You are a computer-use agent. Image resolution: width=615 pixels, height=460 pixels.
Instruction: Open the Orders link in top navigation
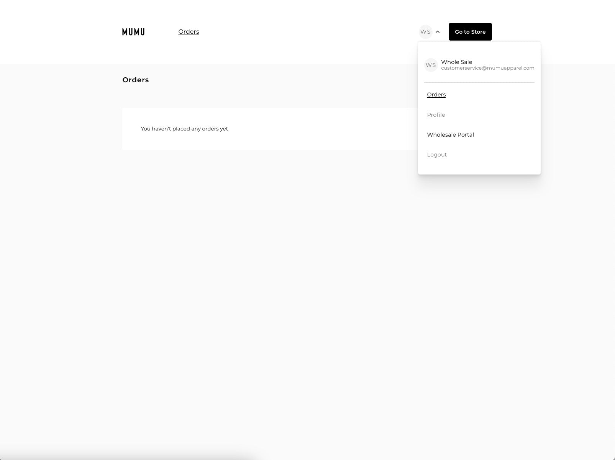point(189,32)
